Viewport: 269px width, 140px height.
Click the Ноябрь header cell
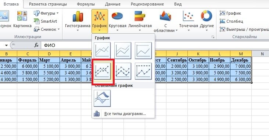click(219, 60)
